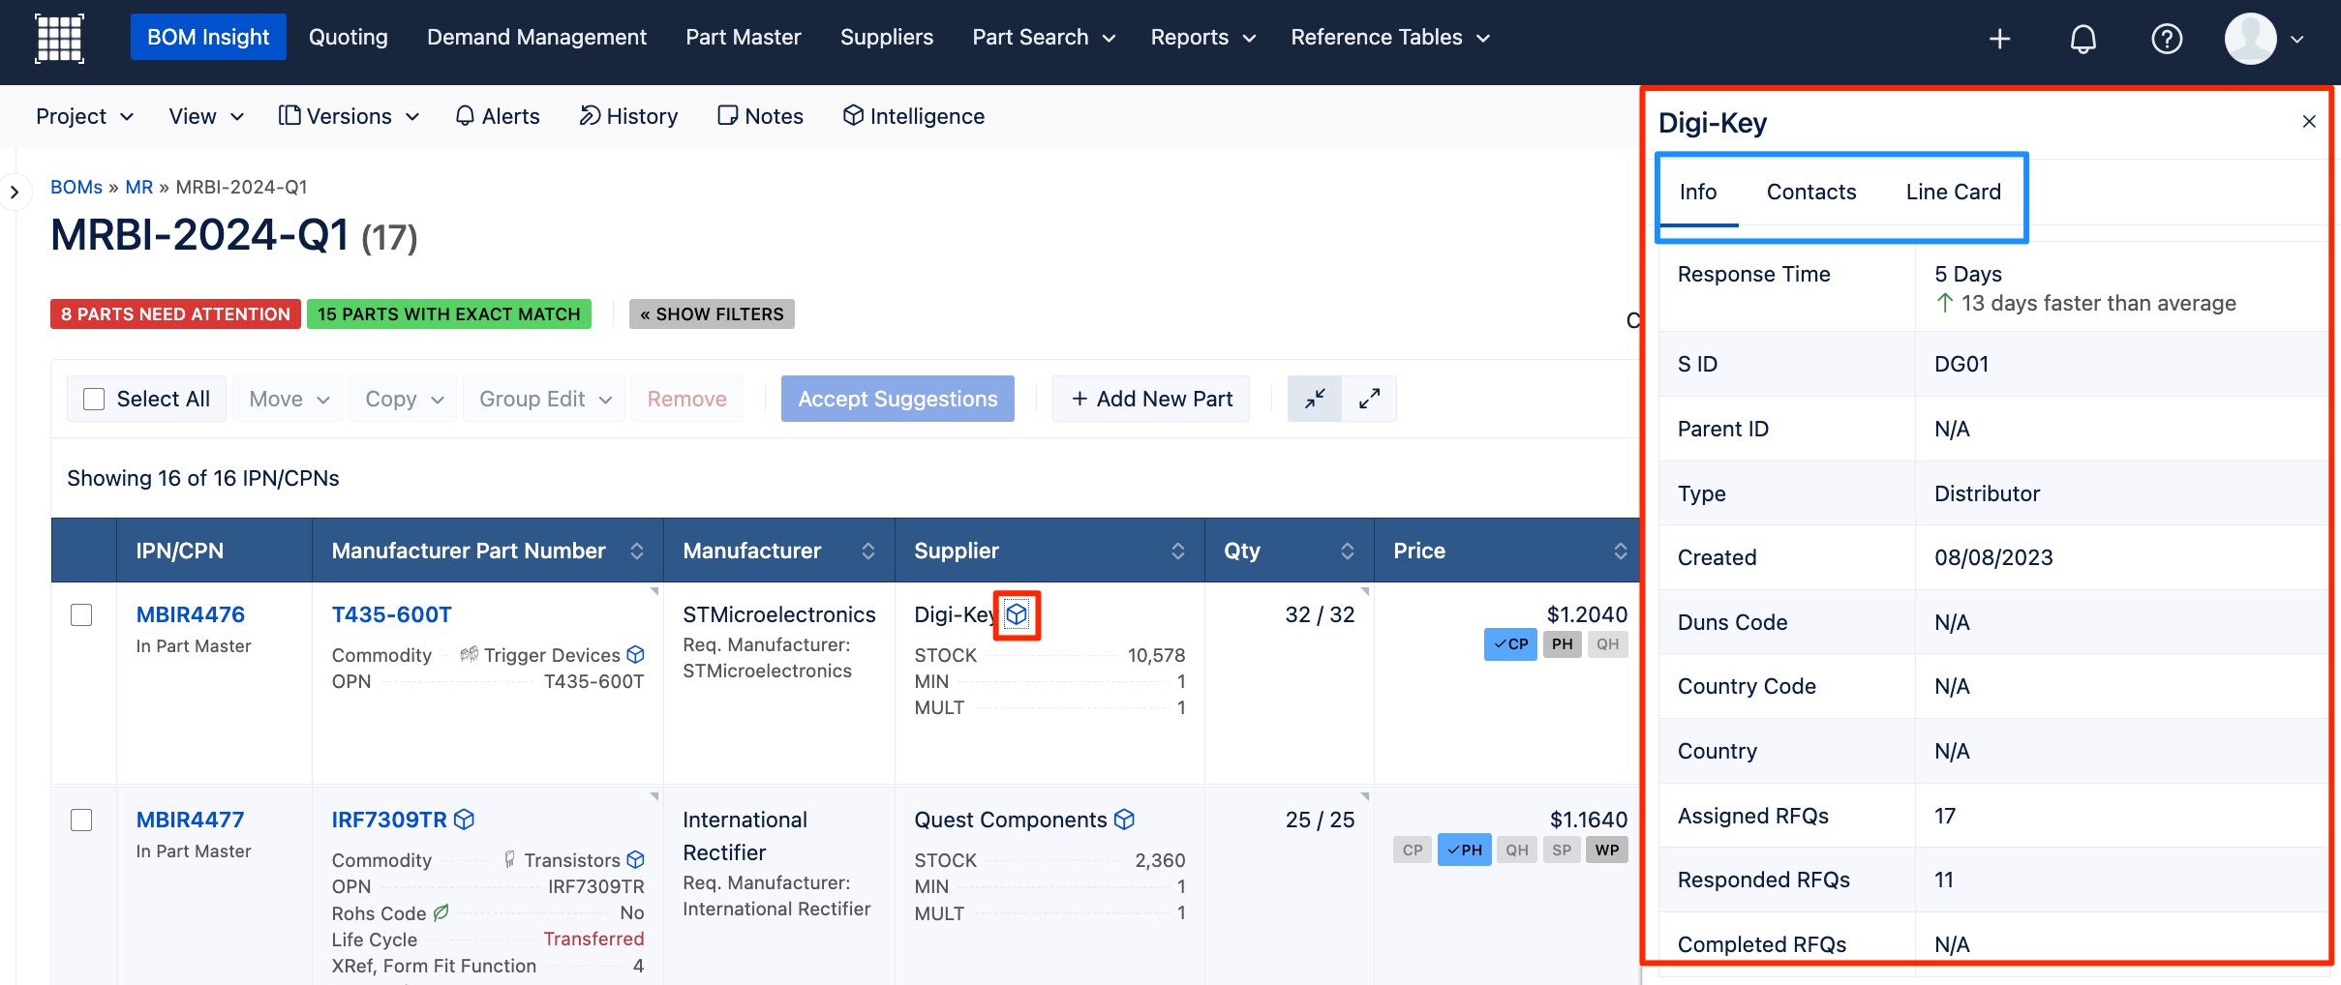Switch to the Contacts tab
The image size is (2341, 985).
point(1810,192)
